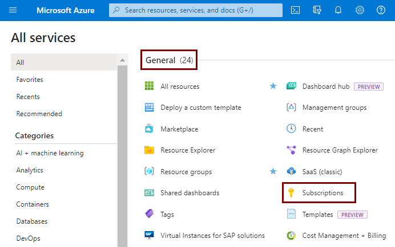395x247 pixels.
Task: Click the Recent clock icon
Action: pos(291,129)
